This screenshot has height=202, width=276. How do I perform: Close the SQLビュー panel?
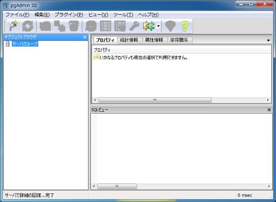click(269, 110)
